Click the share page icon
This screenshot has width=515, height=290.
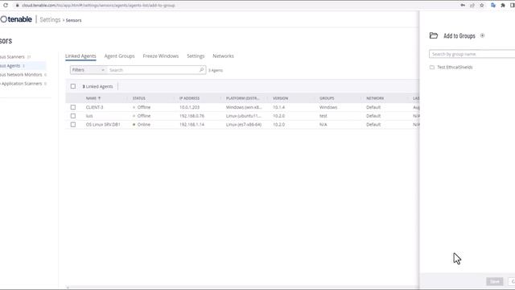pos(472,6)
